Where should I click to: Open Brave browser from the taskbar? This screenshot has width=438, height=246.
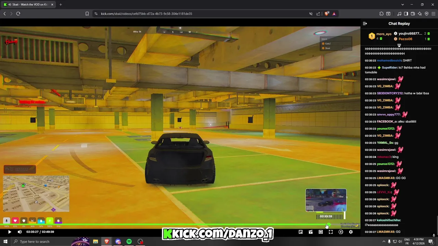click(107, 242)
